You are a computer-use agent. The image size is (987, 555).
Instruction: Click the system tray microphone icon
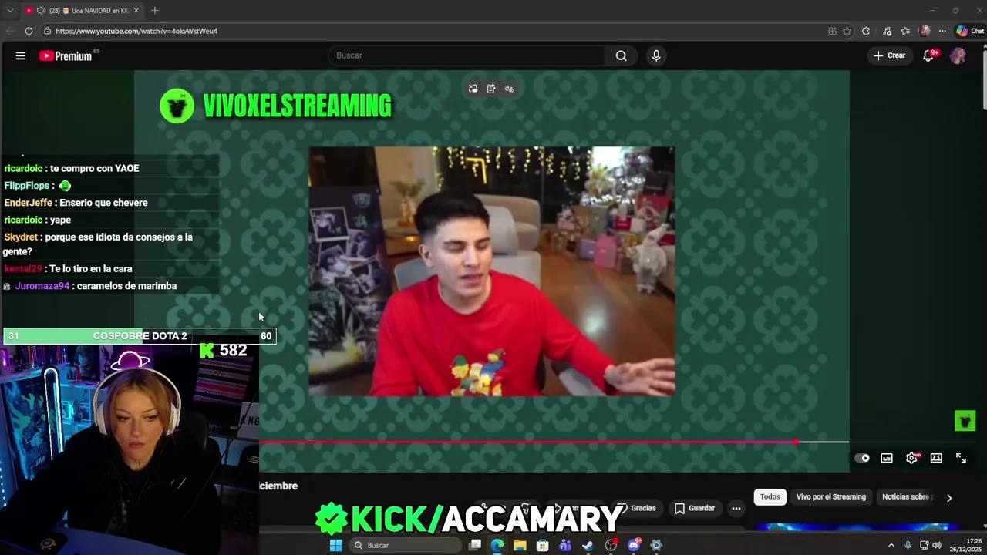(x=908, y=545)
